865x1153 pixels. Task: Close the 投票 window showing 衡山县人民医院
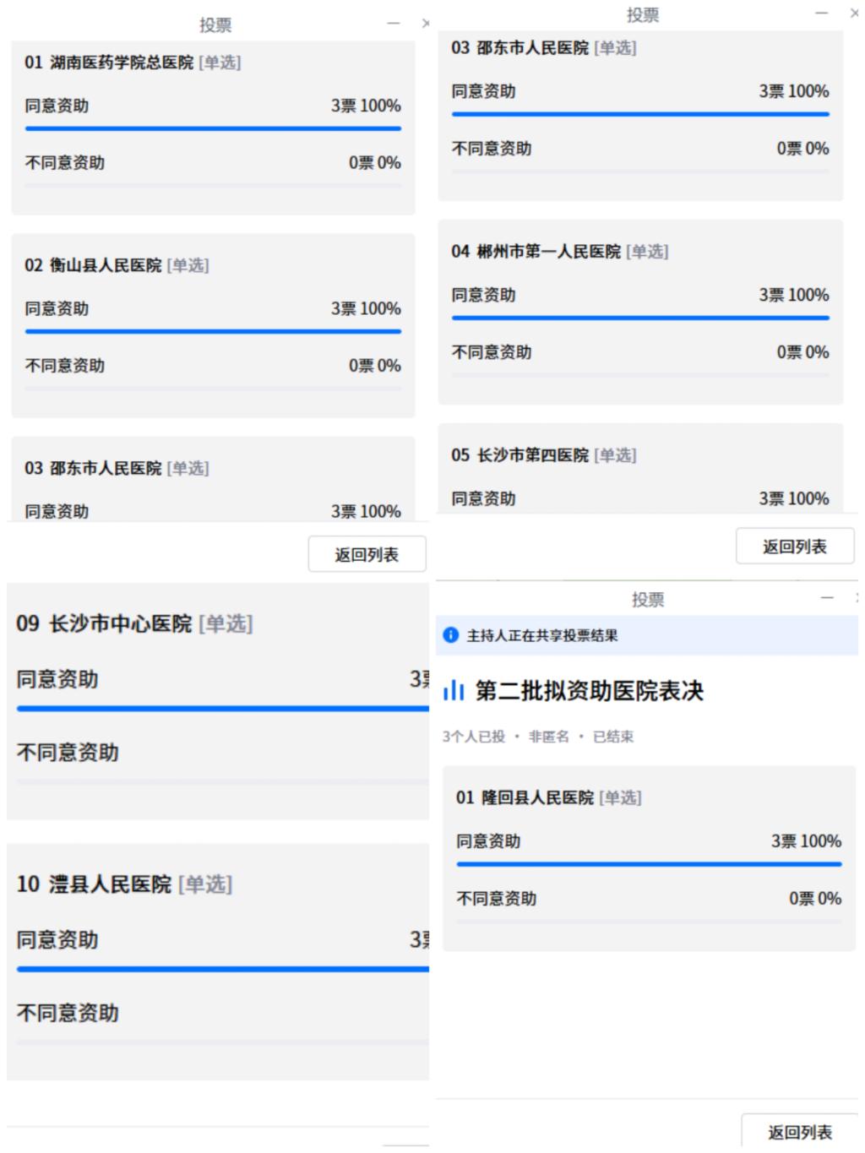coord(426,24)
